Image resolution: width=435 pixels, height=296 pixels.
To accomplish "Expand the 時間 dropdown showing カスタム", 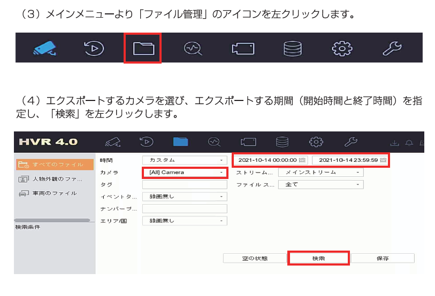I will [x=185, y=160].
